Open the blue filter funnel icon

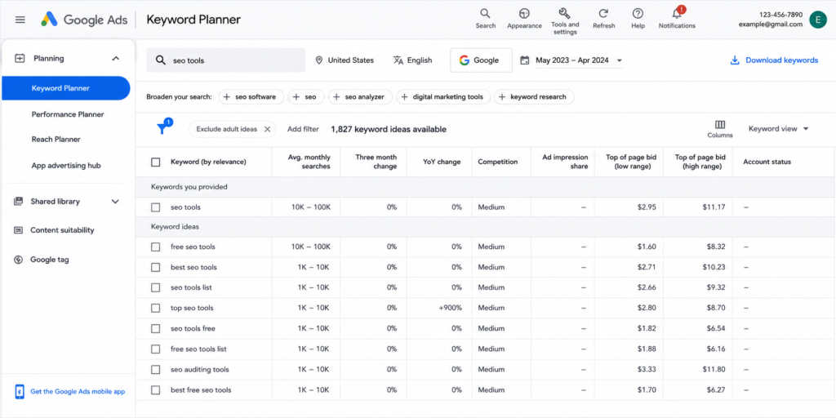pos(162,128)
